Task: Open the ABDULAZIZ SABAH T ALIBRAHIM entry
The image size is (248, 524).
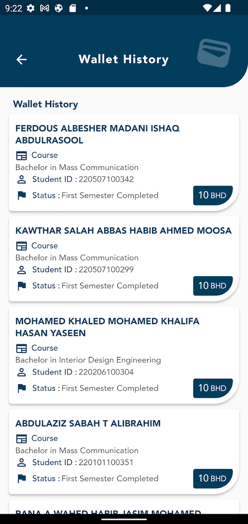Action: pos(88,424)
